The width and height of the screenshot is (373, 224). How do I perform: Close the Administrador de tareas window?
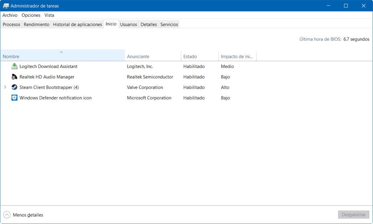(363, 6)
